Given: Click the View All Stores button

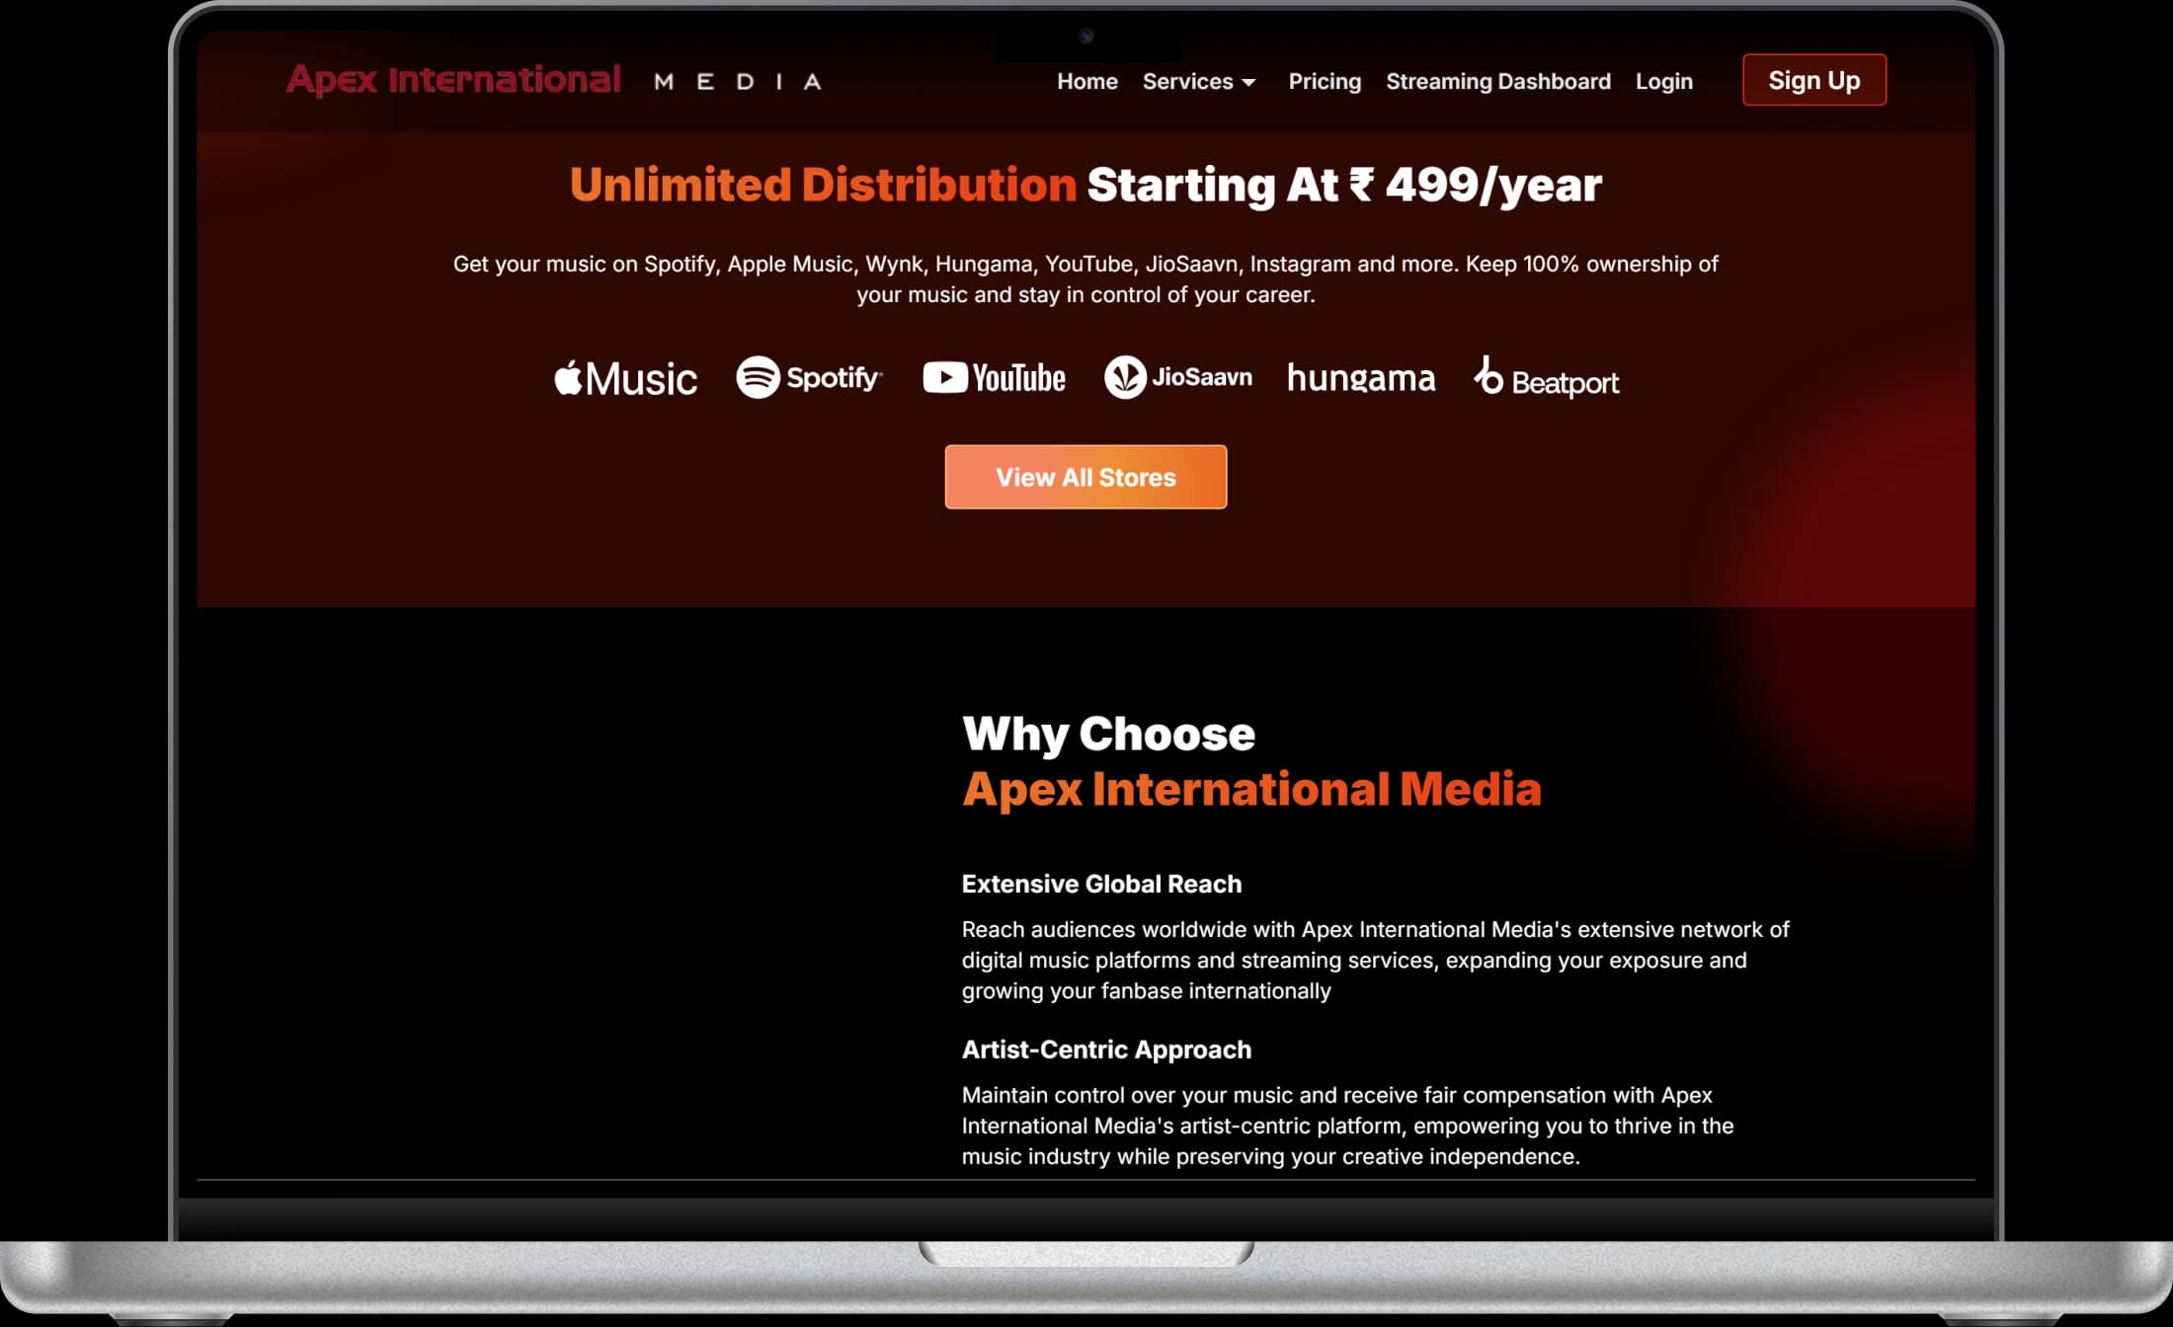Looking at the screenshot, I should point(1085,477).
